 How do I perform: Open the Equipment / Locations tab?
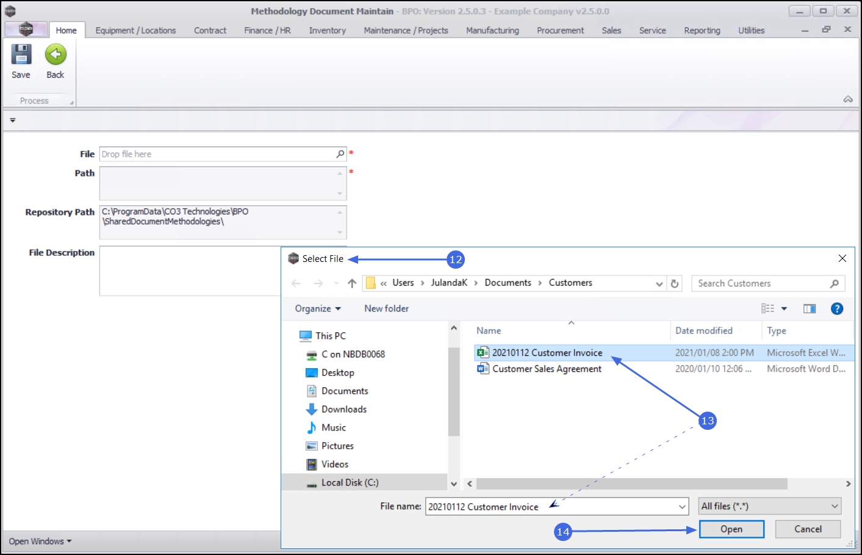pyautogui.click(x=135, y=31)
